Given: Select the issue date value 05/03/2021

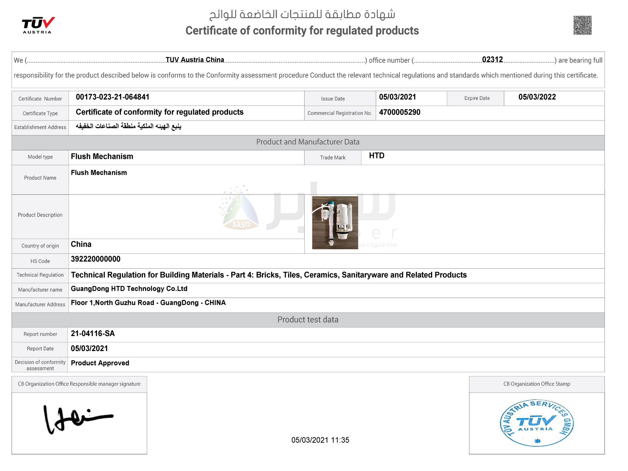Looking at the screenshot, I should [397, 97].
